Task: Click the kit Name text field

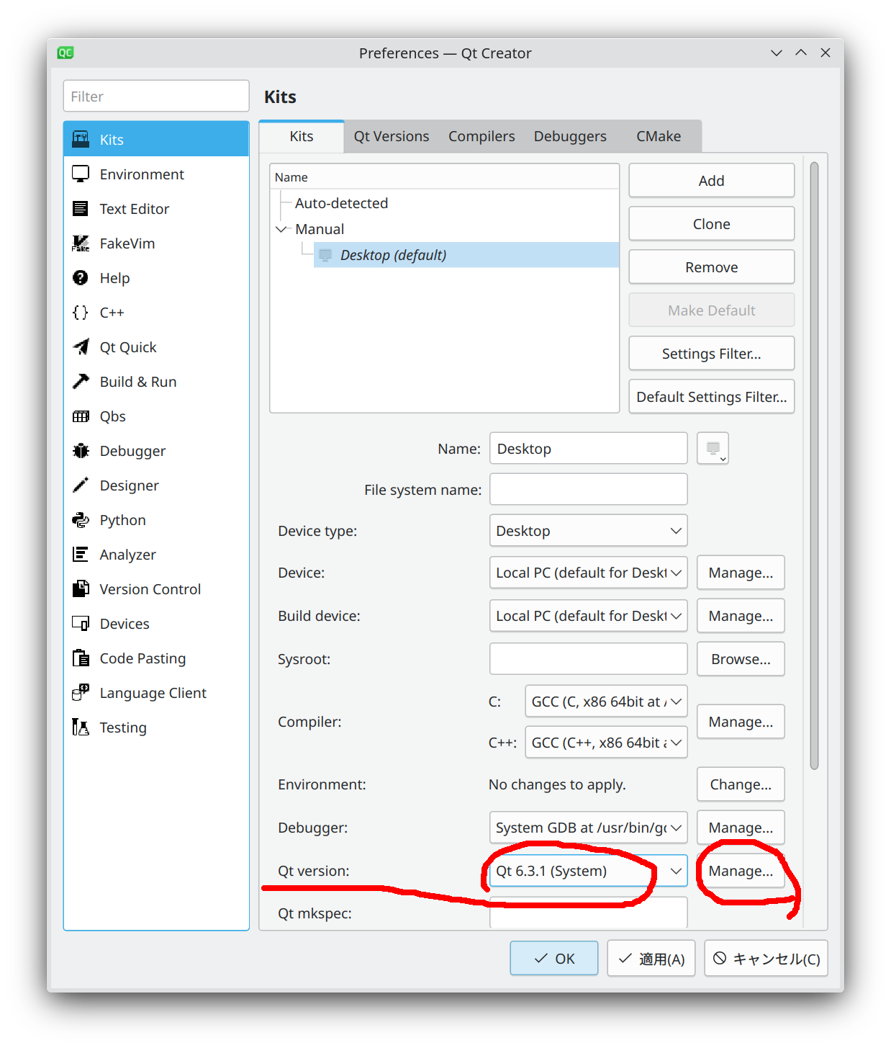Action: click(589, 448)
